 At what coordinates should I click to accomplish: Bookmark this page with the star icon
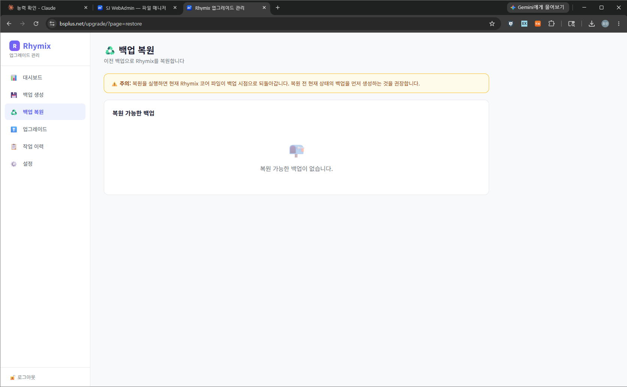492,24
